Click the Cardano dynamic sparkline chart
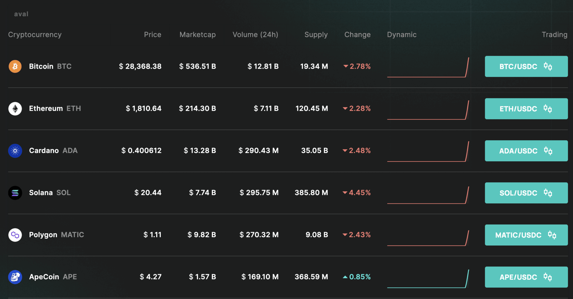Screen dimensions: 573x299 point(428,152)
